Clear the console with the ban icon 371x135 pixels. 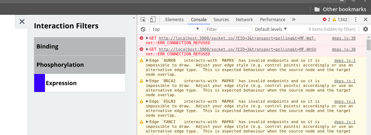(x=143, y=29)
